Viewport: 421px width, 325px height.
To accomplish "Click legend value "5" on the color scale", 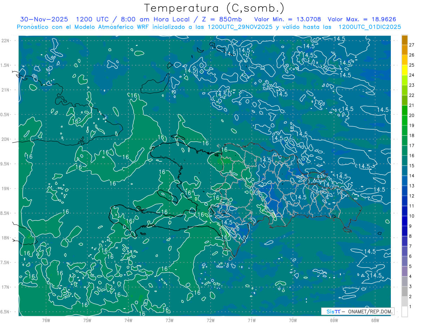I will (x=411, y=266).
